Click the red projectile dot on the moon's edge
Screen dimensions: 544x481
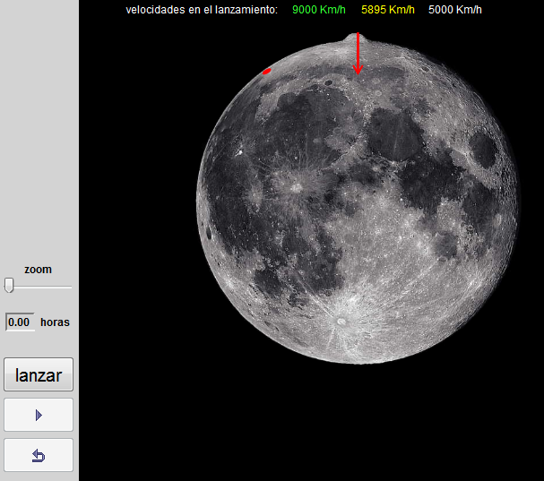266,72
